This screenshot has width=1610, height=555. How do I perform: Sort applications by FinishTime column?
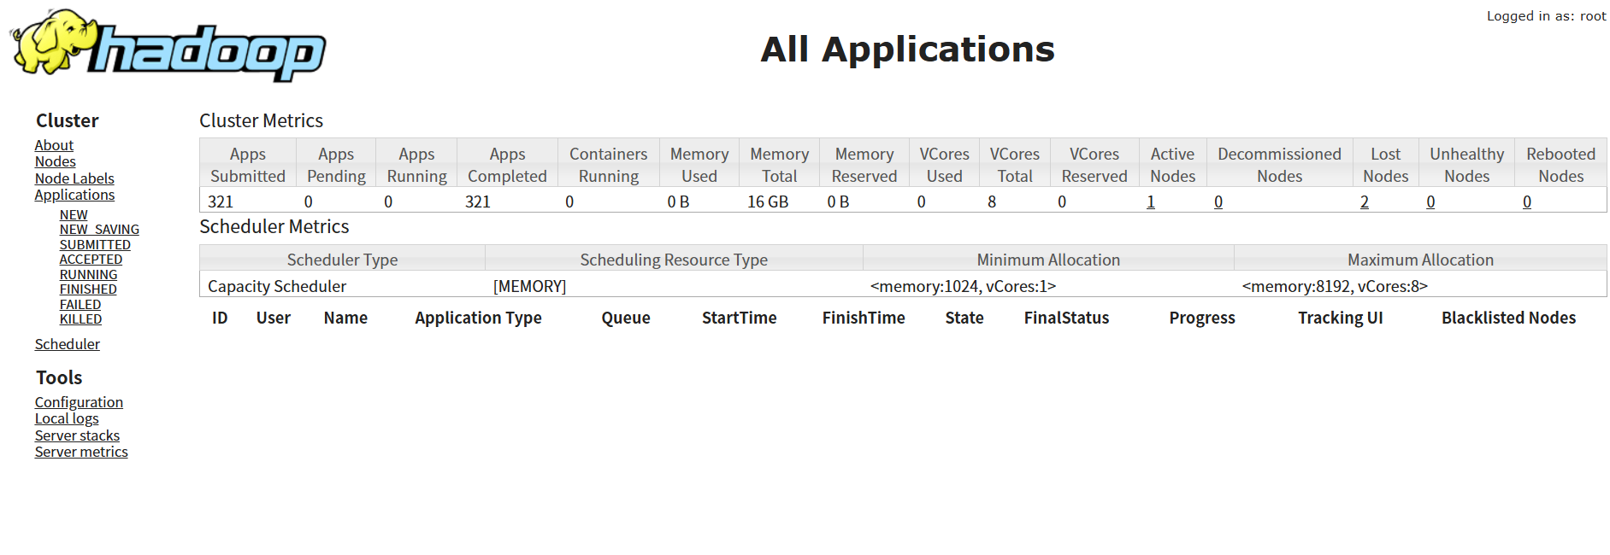864,318
